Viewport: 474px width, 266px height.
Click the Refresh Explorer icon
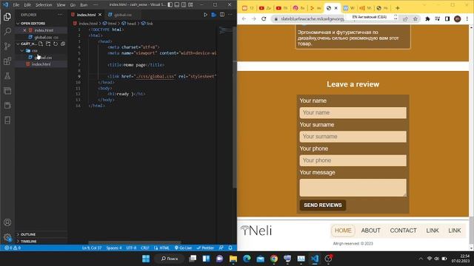pos(56,44)
